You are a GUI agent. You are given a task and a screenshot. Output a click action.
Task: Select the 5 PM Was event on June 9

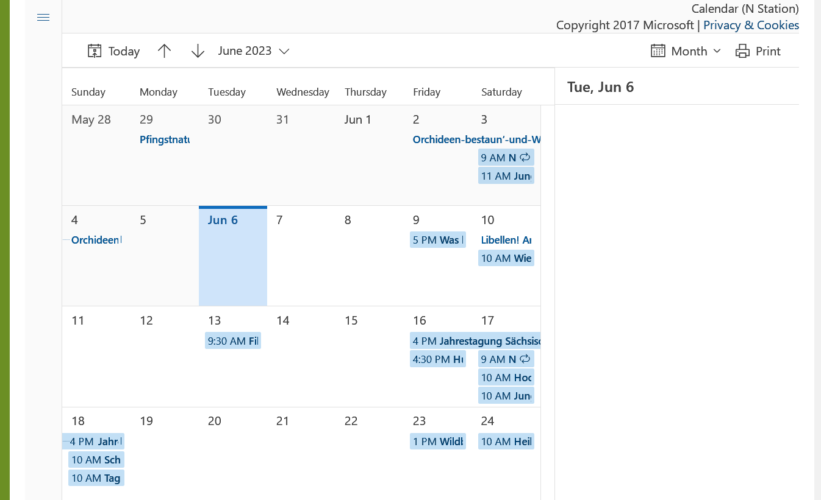(x=438, y=240)
